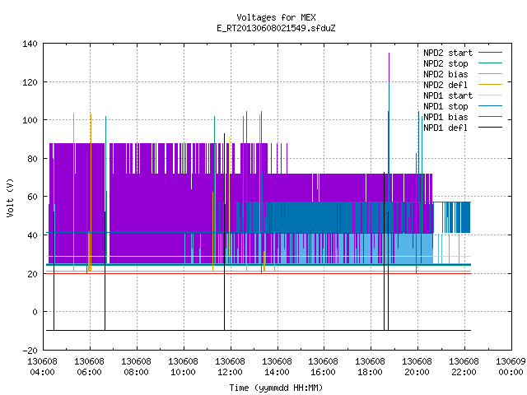Click the 'NPD2 bias' legend label
The width and height of the screenshot is (527, 395).
click(x=445, y=74)
